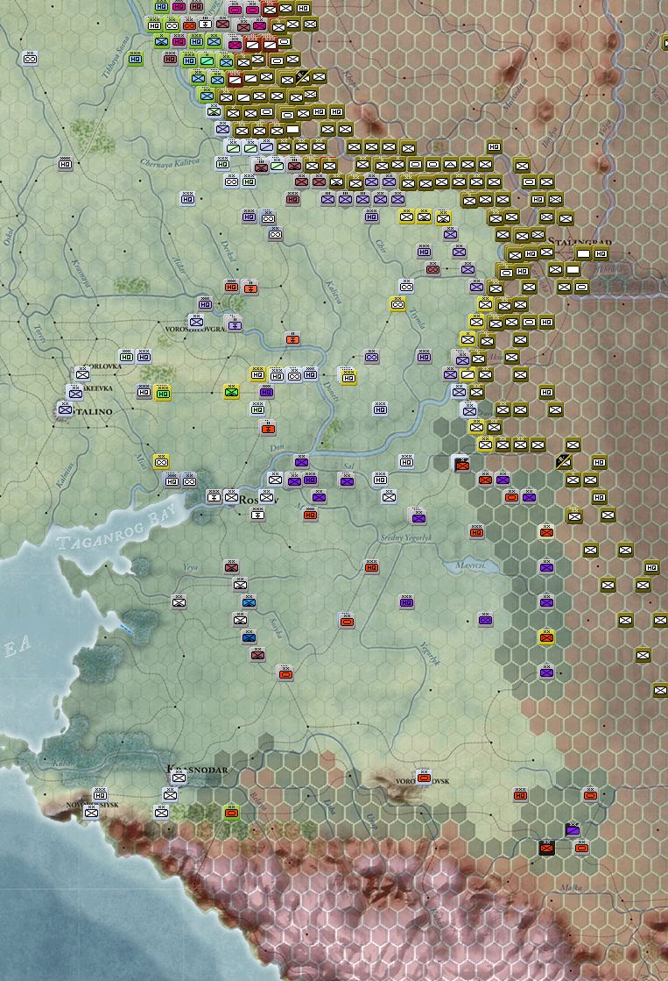Click the Tsymla river label
The width and height of the screenshot is (668, 981).
(x=417, y=318)
